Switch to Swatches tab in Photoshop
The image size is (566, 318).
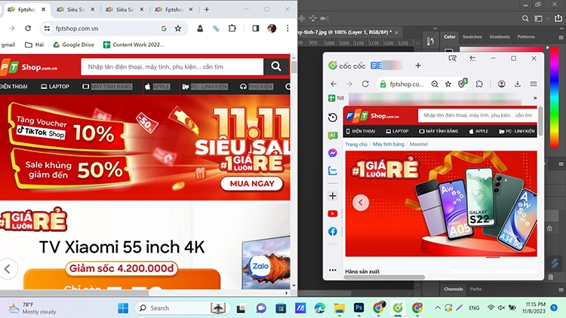pos(472,37)
